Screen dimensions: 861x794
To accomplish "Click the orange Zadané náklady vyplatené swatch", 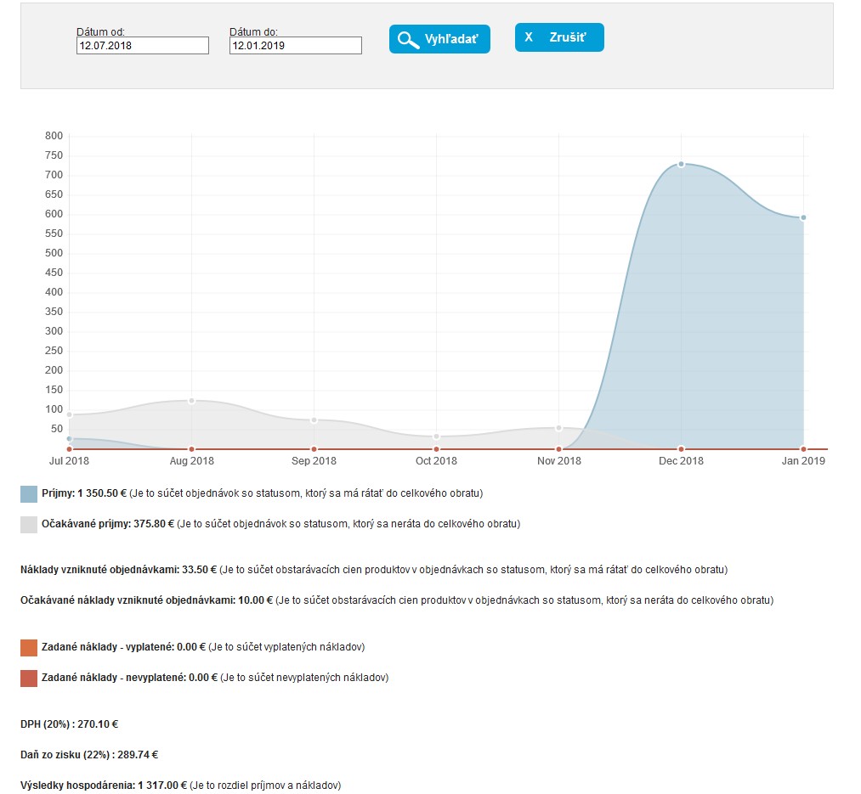I will [29, 648].
